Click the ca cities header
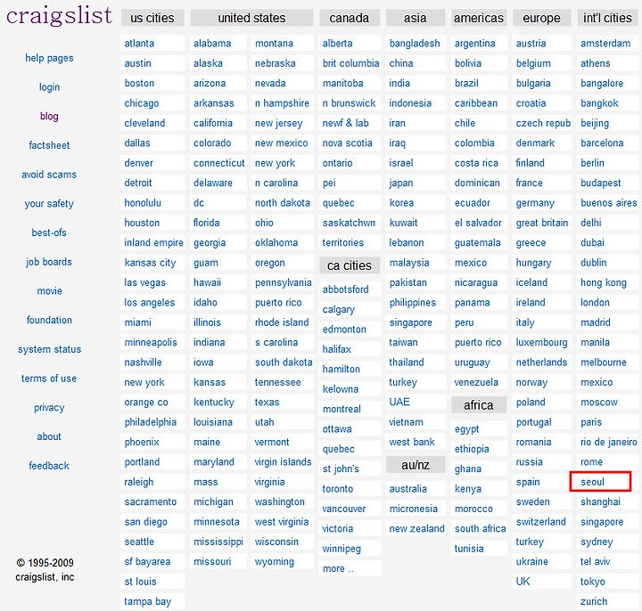Viewport: 642px width, 611px height. point(350,265)
